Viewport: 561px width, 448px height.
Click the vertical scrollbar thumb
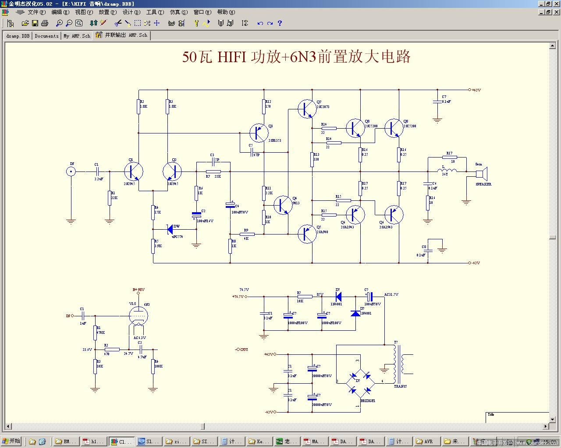click(x=552, y=237)
